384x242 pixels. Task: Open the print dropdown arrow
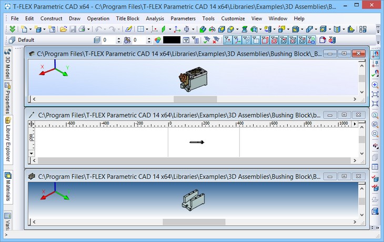coord(88,29)
